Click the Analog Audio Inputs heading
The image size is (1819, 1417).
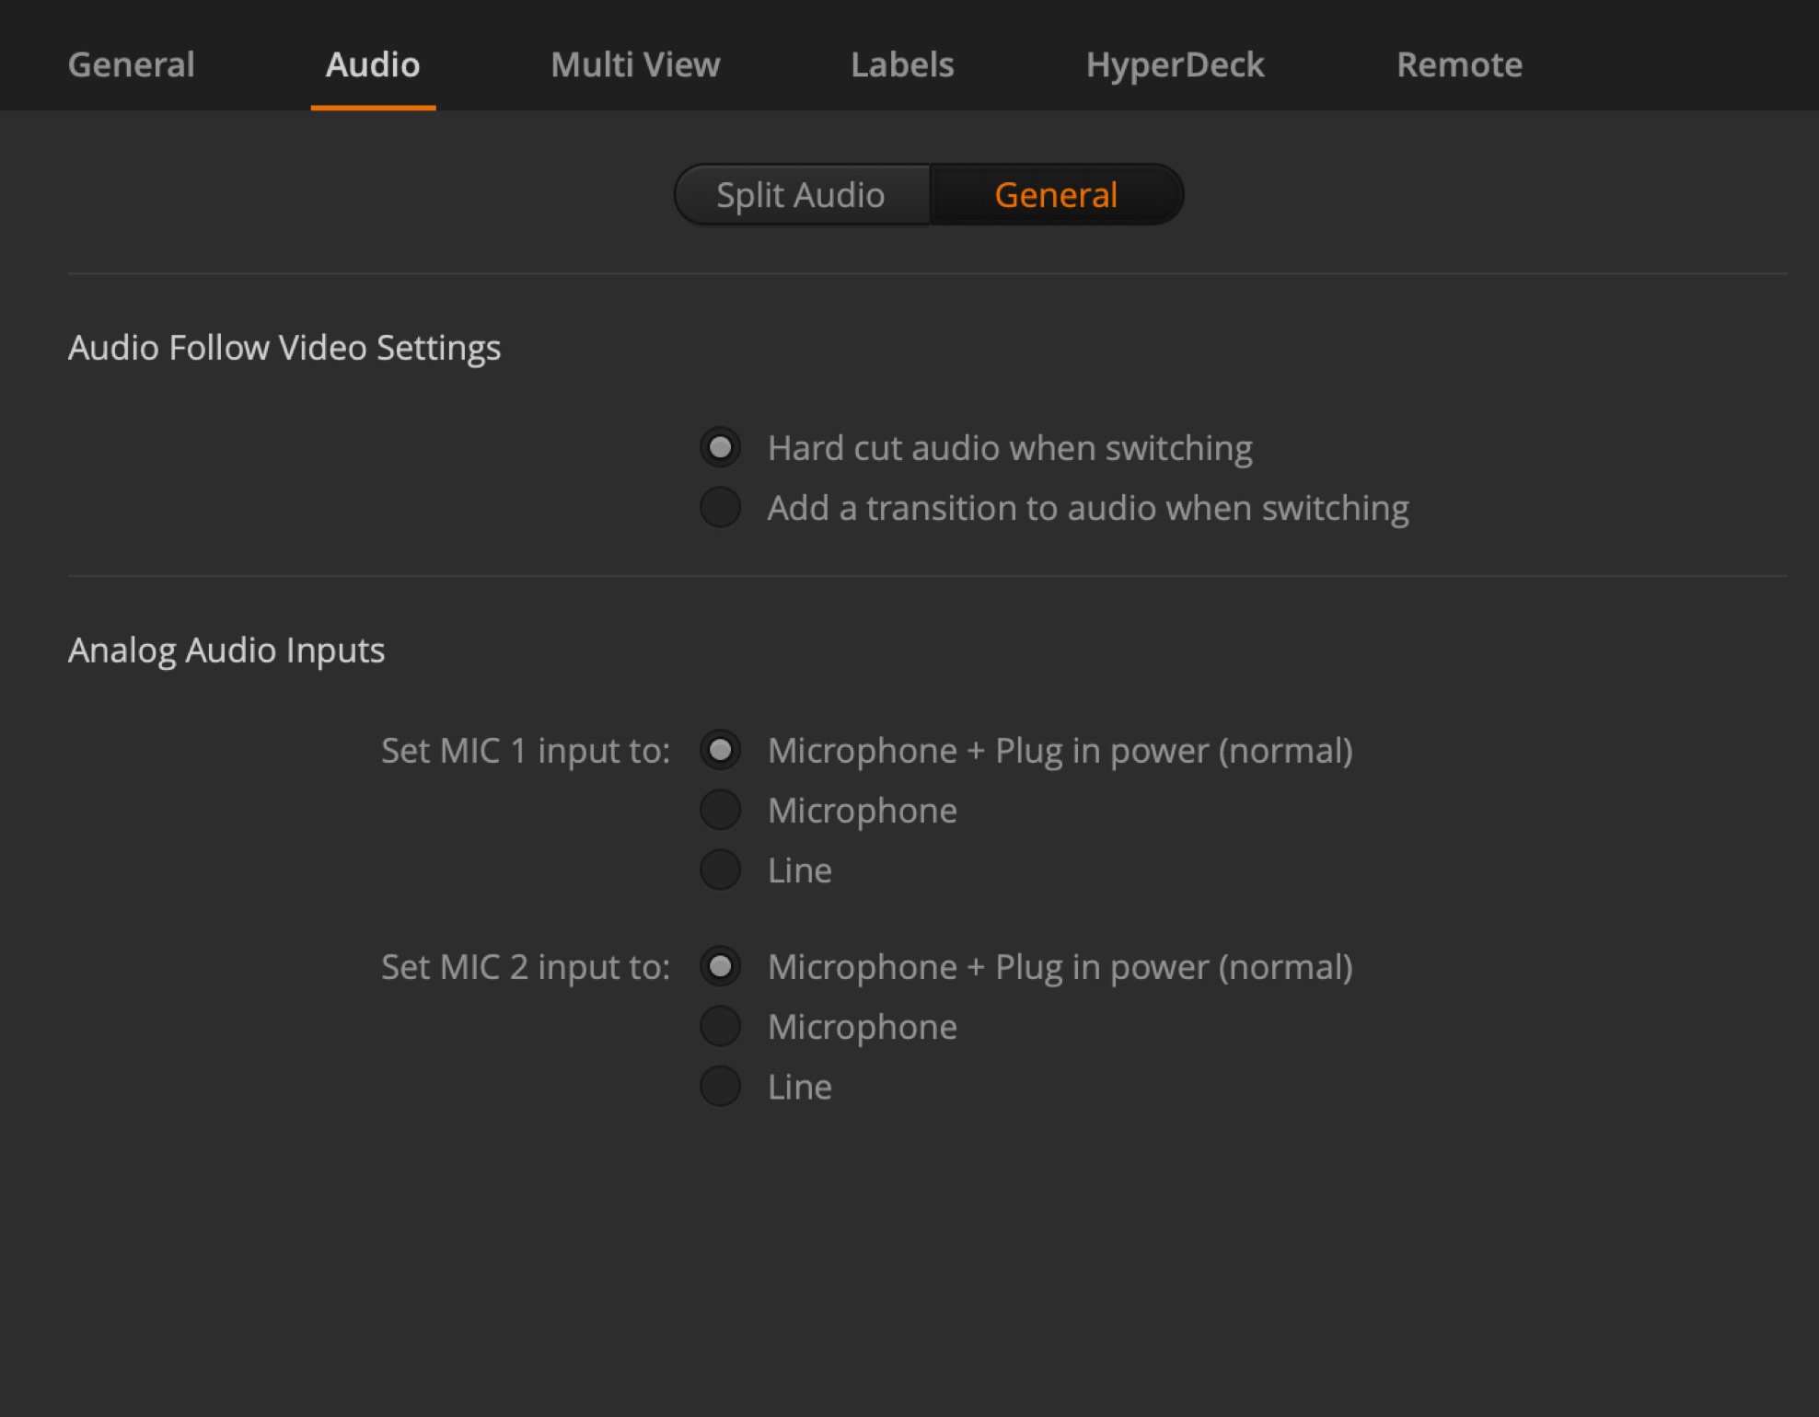pos(226,650)
